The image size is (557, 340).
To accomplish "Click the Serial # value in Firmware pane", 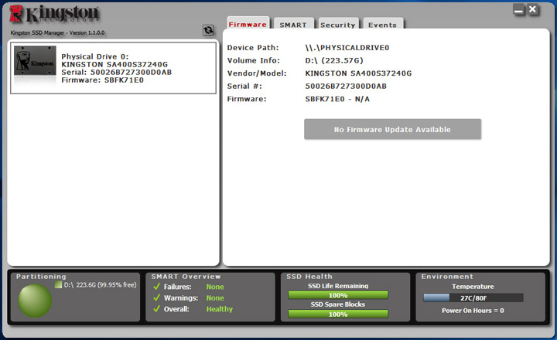I will click(346, 86).
